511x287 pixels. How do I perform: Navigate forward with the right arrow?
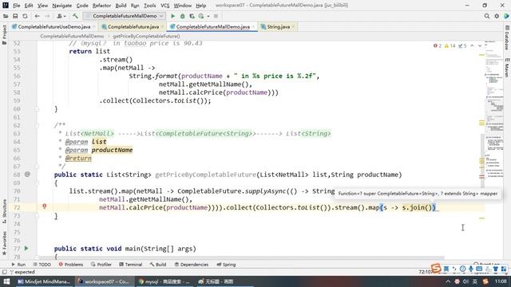click(47, 16)
